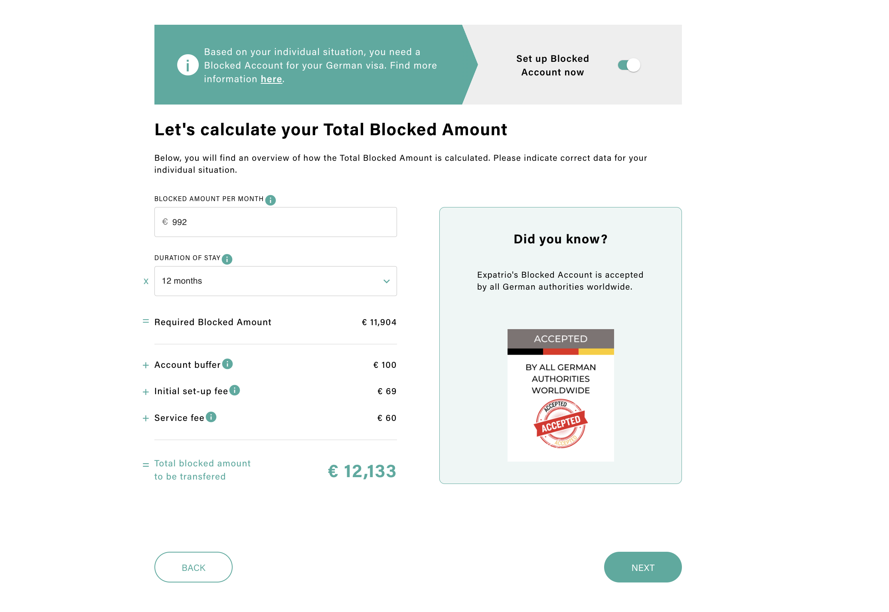Click the blocked amount per month input
The height and width of the screenshot is (612, 889).
[x=279, y=222]
